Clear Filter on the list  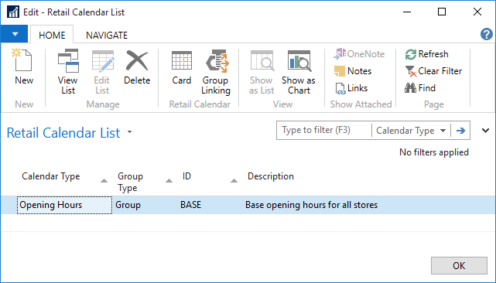[433, 71]
